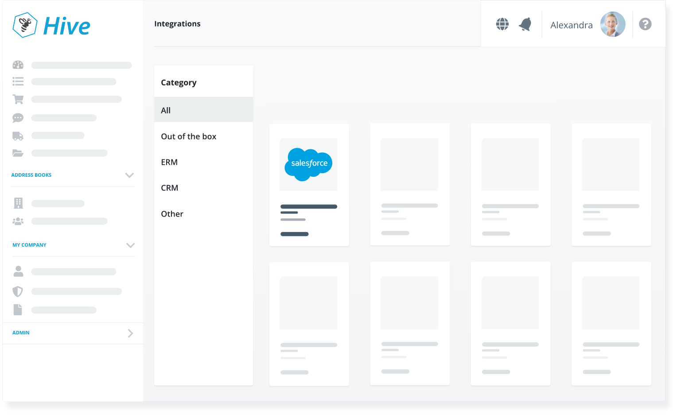The width and height of the screenshot is (677, 415).
Task: Open the notifications bell
Action: click(525, 24)
